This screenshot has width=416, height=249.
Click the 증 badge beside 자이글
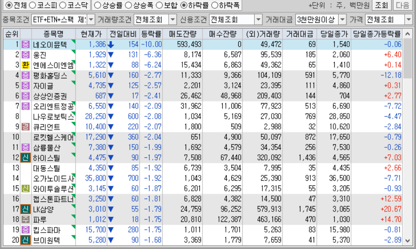pyautogui.click(x=26, y=86)
